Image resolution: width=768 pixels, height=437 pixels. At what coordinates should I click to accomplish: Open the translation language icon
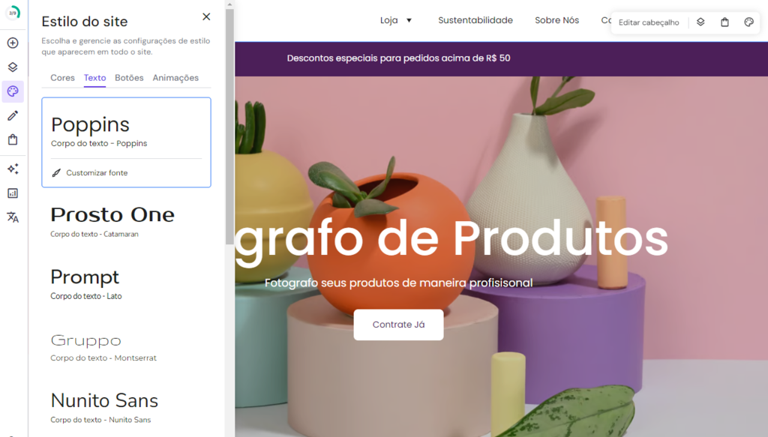click(x=13, y=217)
